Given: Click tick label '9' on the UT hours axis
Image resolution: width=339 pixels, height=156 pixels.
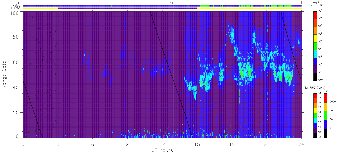Looking at the screenshot, I should point(128,144).
